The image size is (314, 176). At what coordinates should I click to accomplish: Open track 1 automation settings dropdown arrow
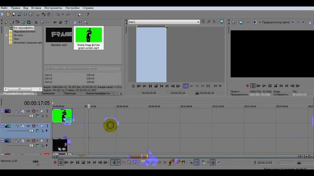(x=37, y=111)
